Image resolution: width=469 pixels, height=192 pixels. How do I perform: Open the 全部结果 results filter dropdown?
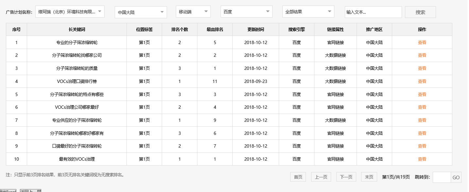tap(308, 11)
